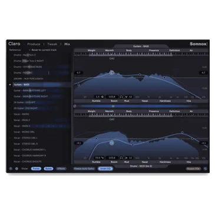Select highlighted band node 2 in upper EQ
Viewport: 215px width, 215px height.
click(x=112, y=72)
